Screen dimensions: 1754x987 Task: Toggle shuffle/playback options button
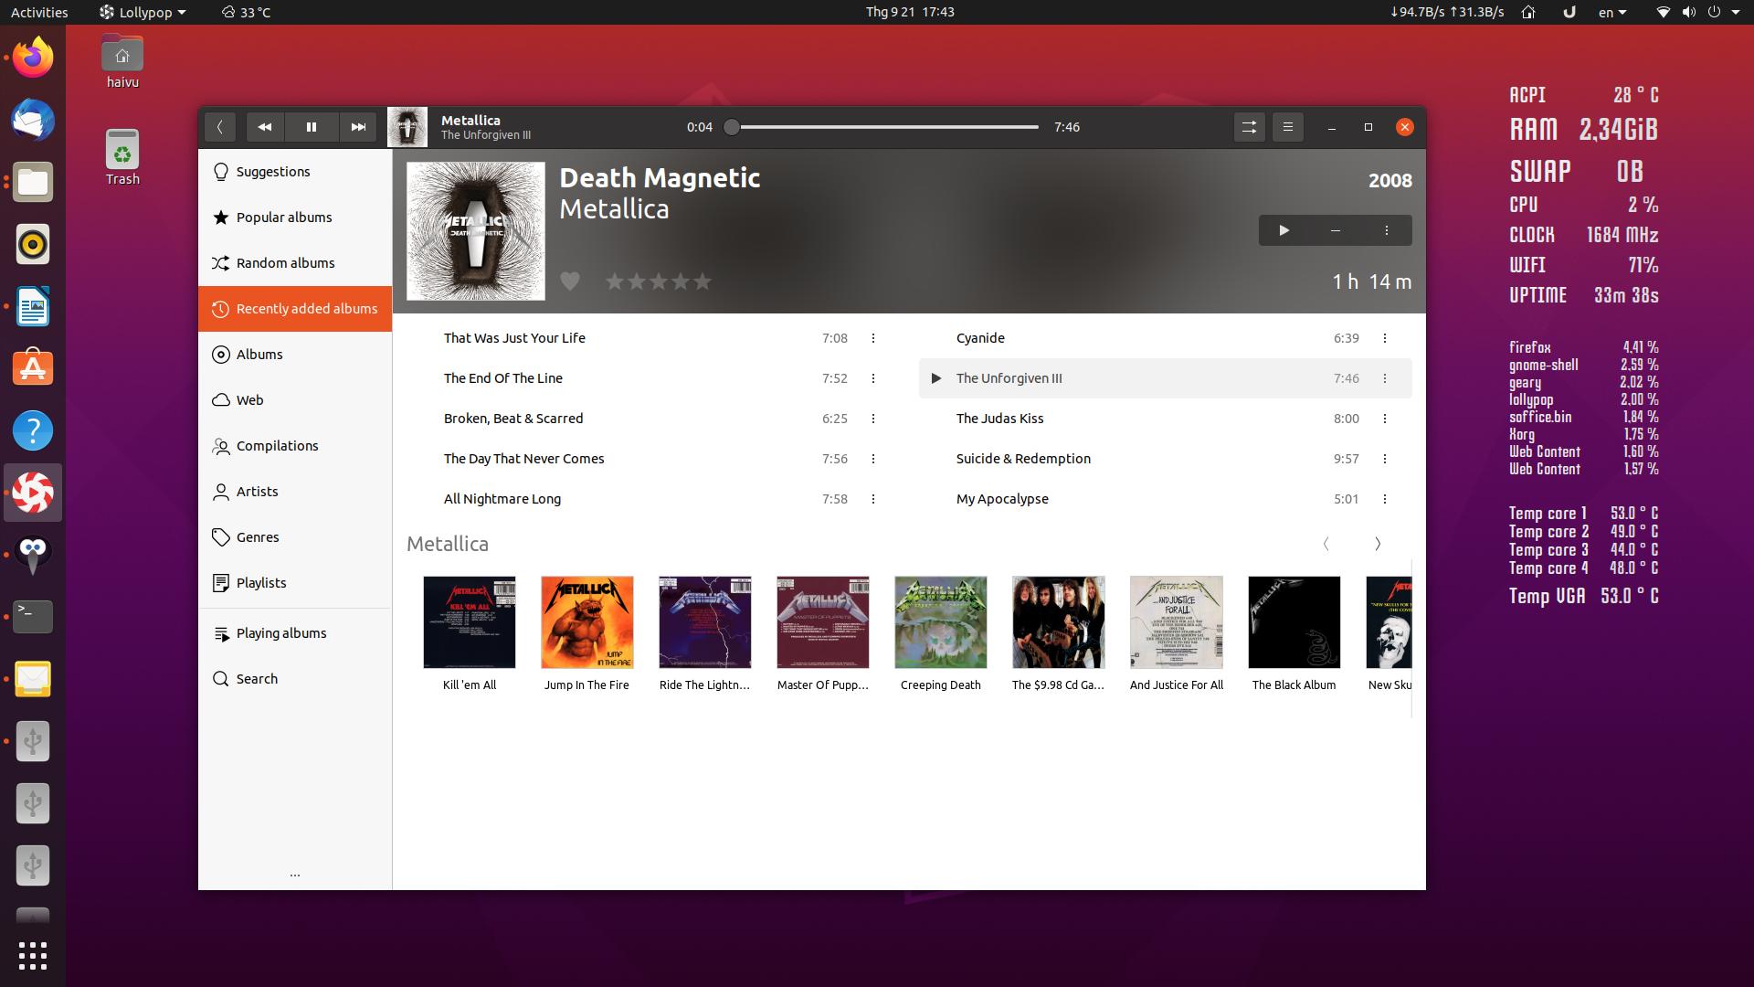point(1249,127)
